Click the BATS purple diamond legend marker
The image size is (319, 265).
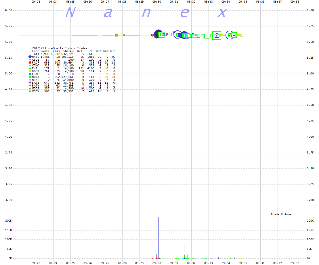click(x=30, y=83)
